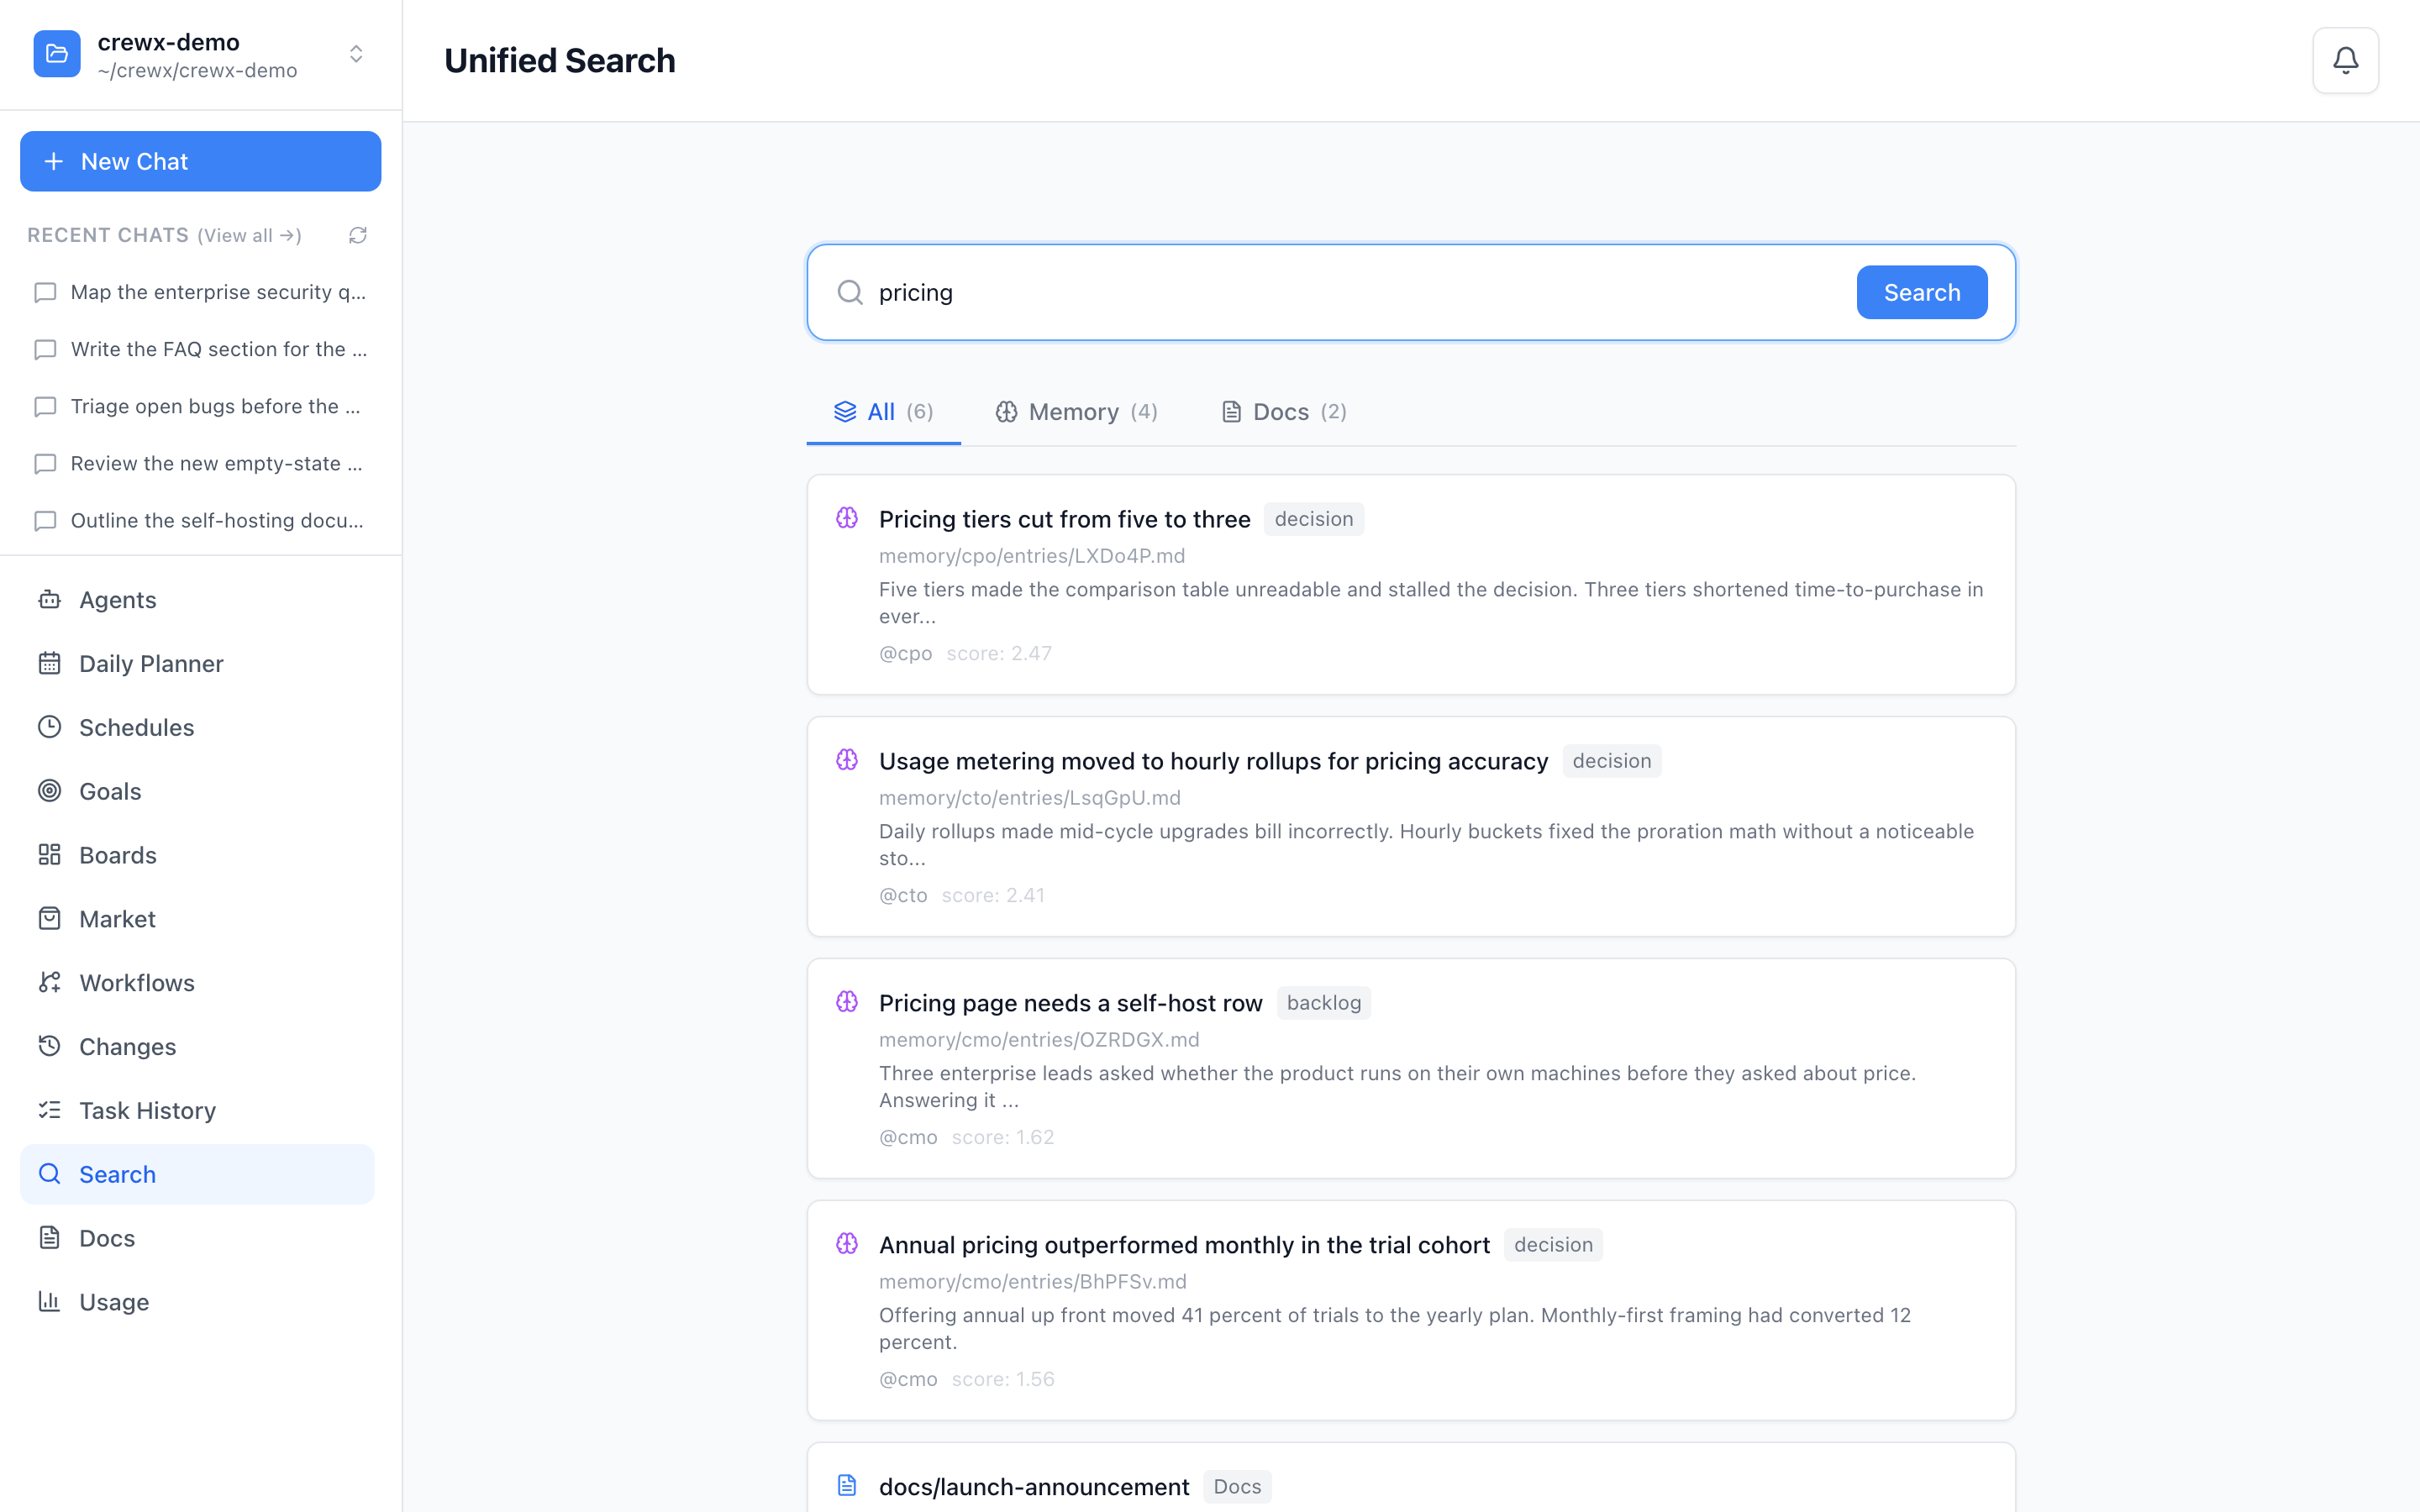Viewport: 2420px width, 1512px height.
Task: Select Search in the sidebar
Action: pyautogui.click(x=197, y=1174)
